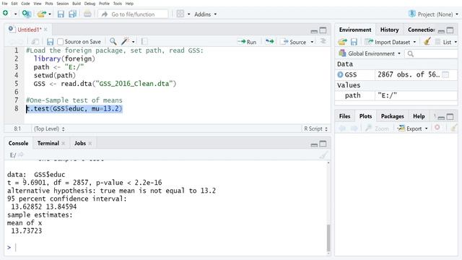Close the Untitled1 editor tab

point(45,30)
